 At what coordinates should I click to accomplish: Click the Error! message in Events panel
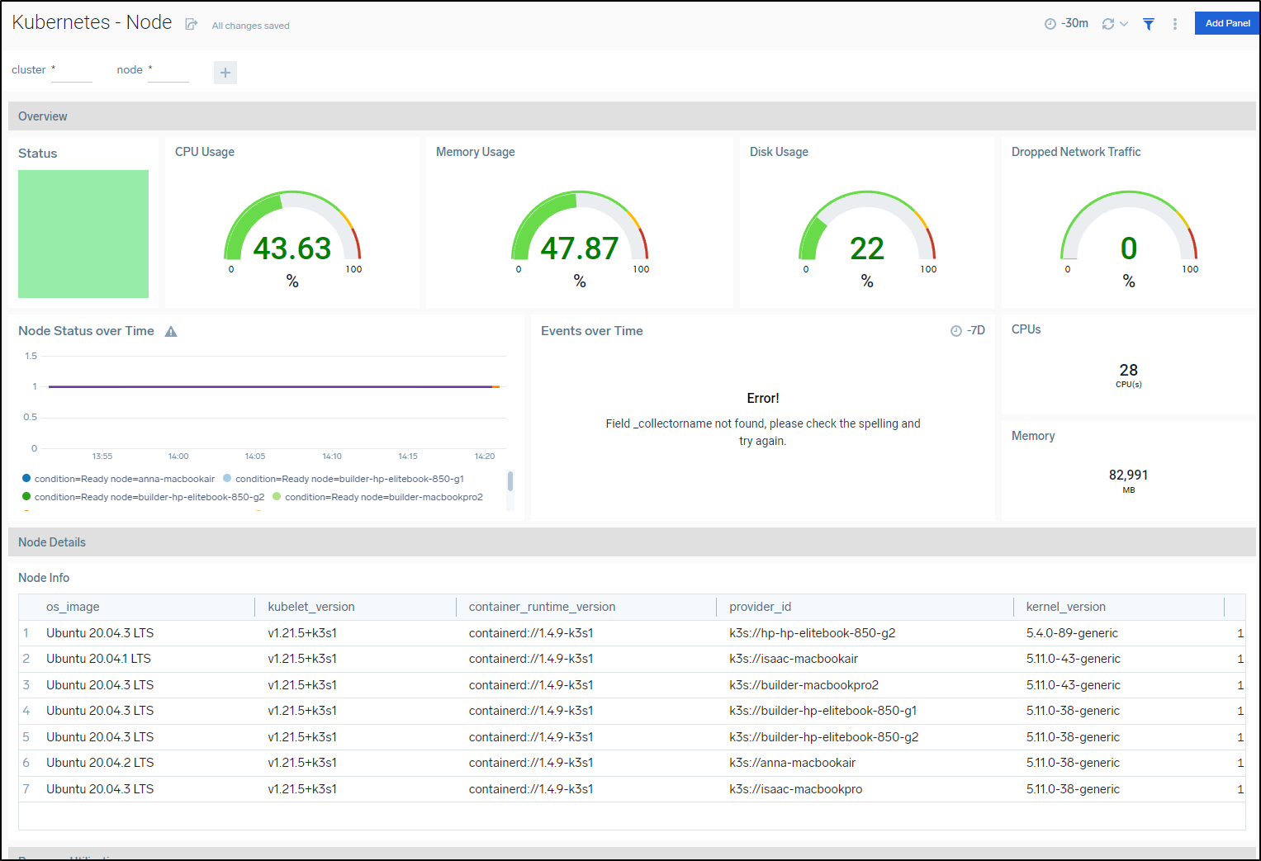763,399
